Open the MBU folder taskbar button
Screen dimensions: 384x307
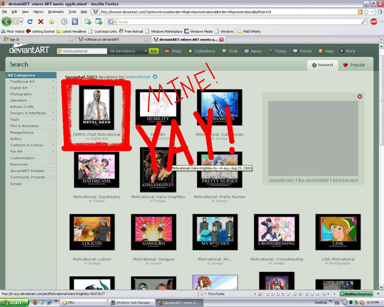[x=83, y=303]
